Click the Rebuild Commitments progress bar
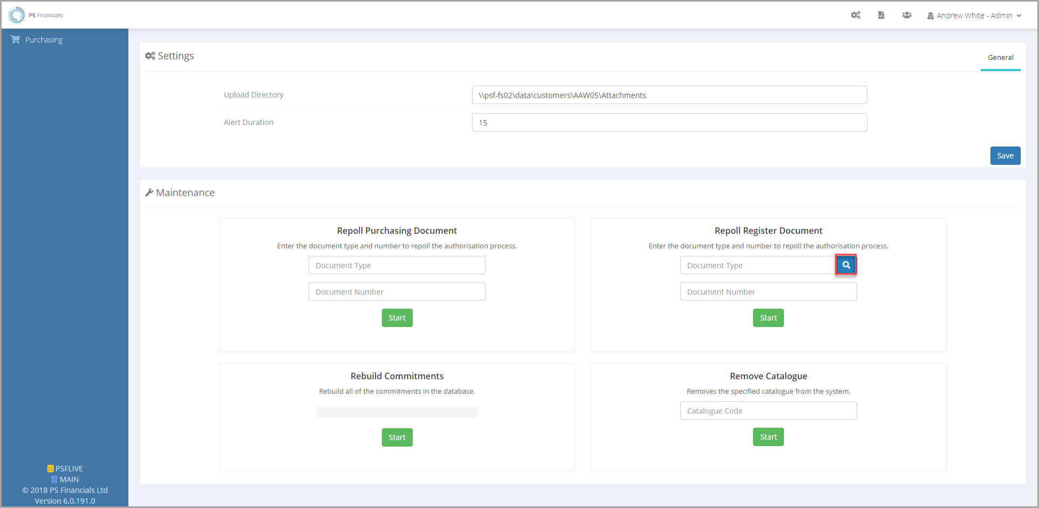This screenshot has height=508, width=1039. 397,412
